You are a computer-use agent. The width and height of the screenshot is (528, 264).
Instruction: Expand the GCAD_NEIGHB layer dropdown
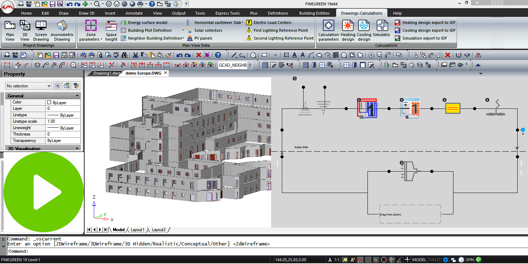[x=250, y=65]
